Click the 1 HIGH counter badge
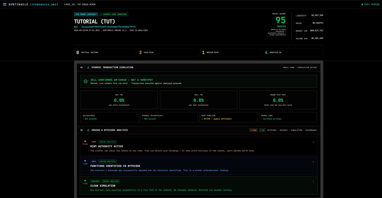Image resolution: width=382 pixels, height=198 pixels. click(253, 130)
